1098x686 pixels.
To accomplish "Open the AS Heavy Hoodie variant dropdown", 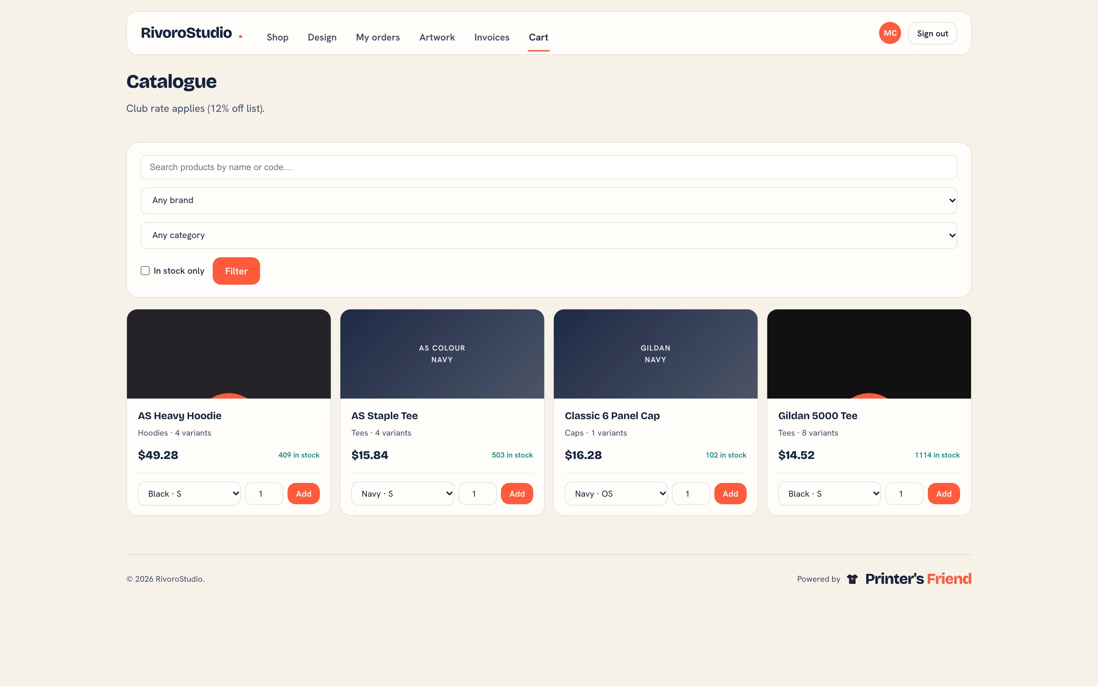I will 189,494.
